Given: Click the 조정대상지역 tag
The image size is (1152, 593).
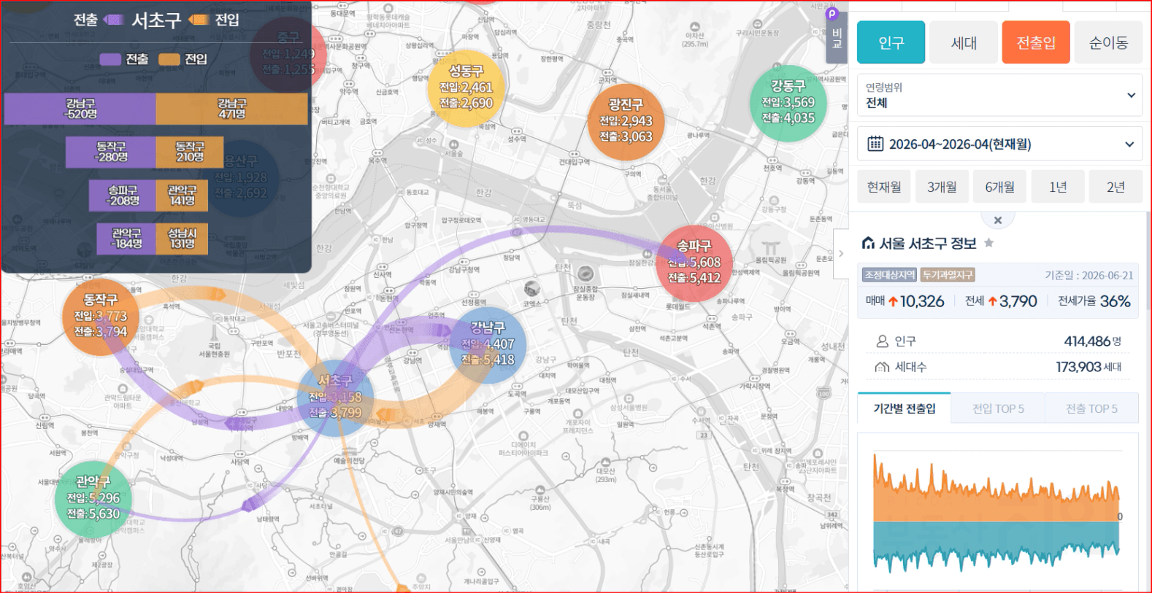Looking at the screenshot, I should coord(889,275).
